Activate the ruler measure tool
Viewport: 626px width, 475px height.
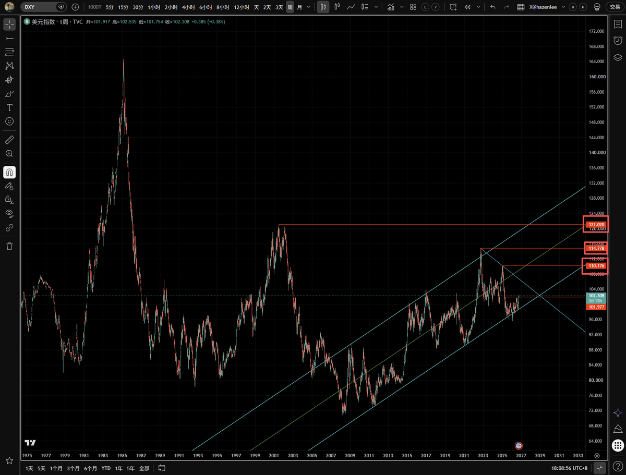pos(9,140)
